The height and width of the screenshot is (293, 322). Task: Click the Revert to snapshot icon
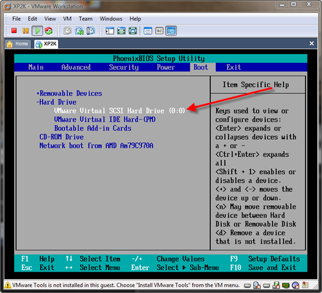(x=79, y=31)
